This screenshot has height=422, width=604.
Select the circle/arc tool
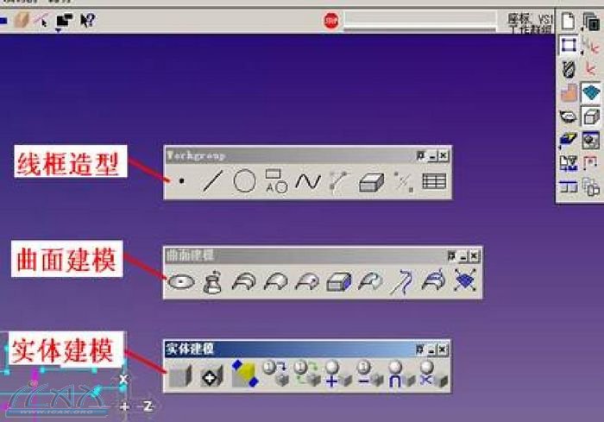point(244,180)
